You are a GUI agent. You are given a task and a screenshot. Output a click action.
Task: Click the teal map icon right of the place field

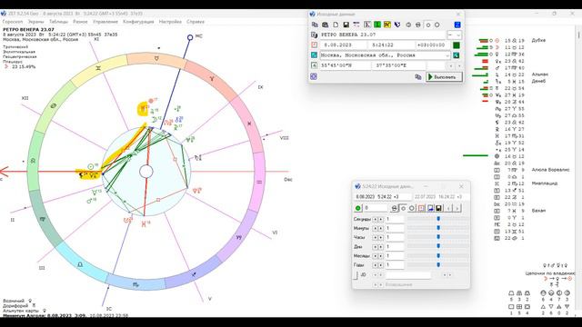(457, 54)
